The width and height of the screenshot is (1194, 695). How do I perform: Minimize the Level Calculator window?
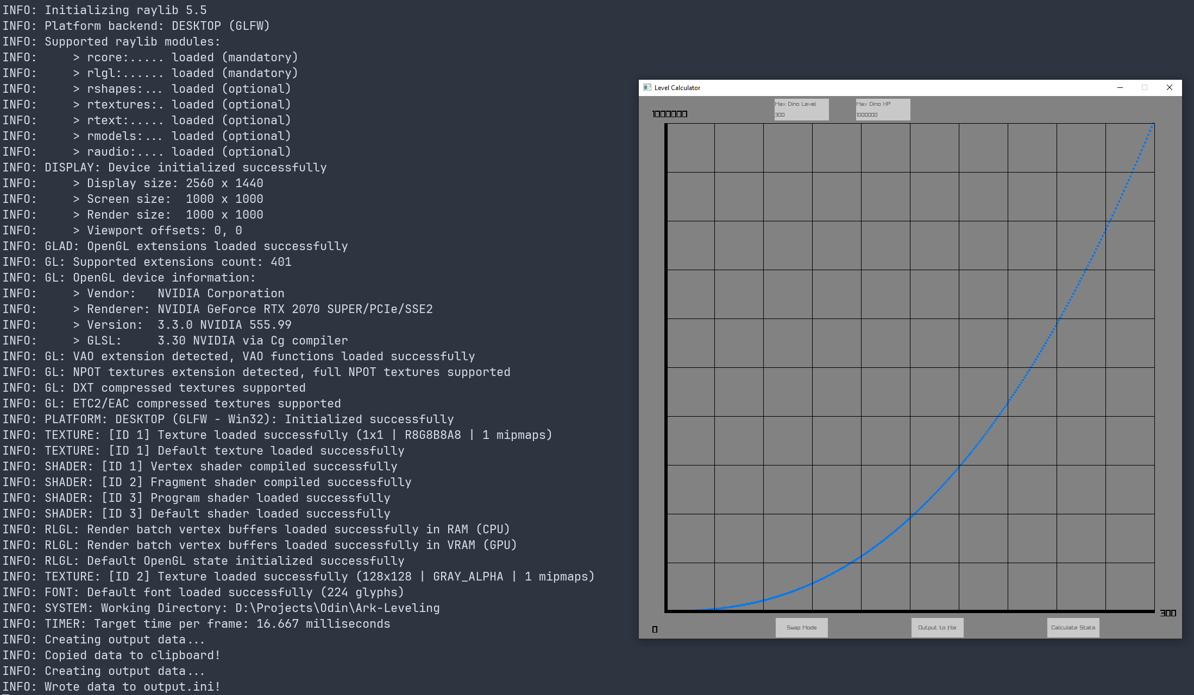pos(1120,87)
